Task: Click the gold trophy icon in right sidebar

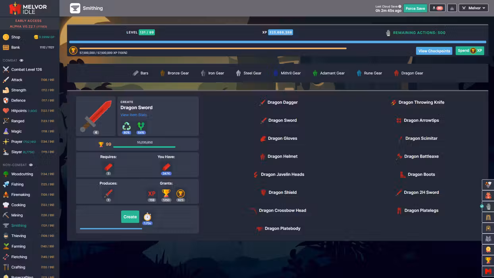Action: (488, 261)
